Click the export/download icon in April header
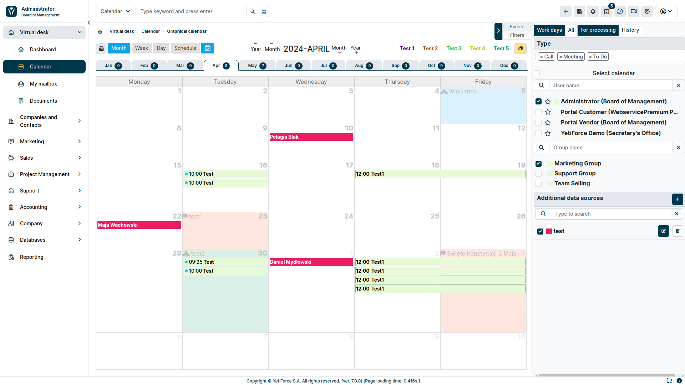The image size is (685, 385). click(x=521, y=48)
